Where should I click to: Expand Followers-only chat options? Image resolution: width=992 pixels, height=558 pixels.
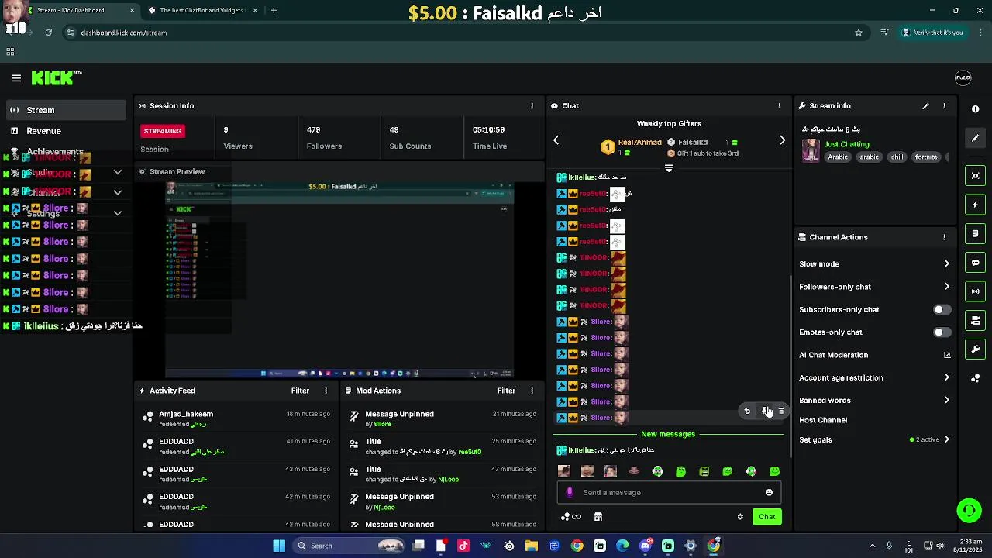(874, 287)
